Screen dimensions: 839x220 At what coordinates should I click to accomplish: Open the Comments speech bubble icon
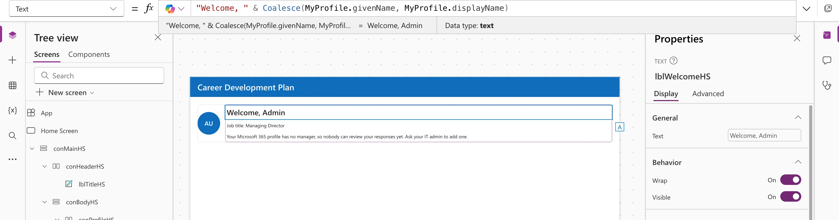(x=827, y=60)
